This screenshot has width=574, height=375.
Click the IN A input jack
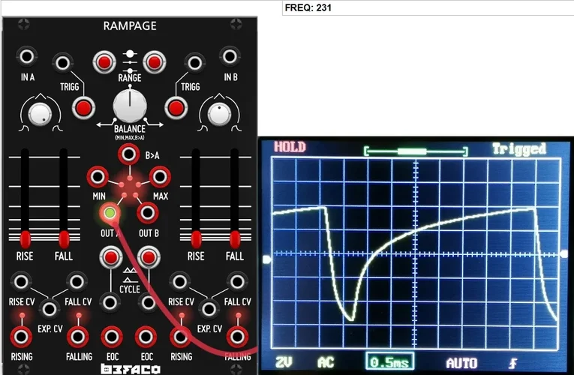tap(27, 57)
